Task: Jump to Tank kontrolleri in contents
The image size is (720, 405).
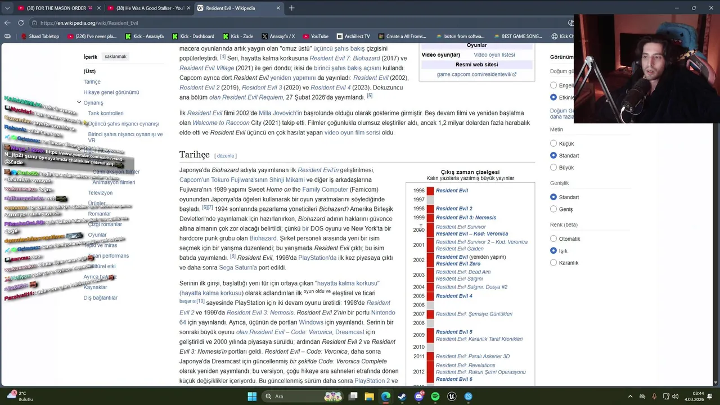Action: click(106, 113)
